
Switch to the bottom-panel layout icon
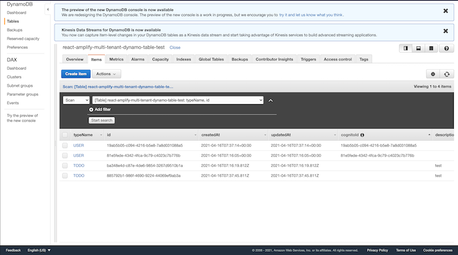click(x=418, y=48)
